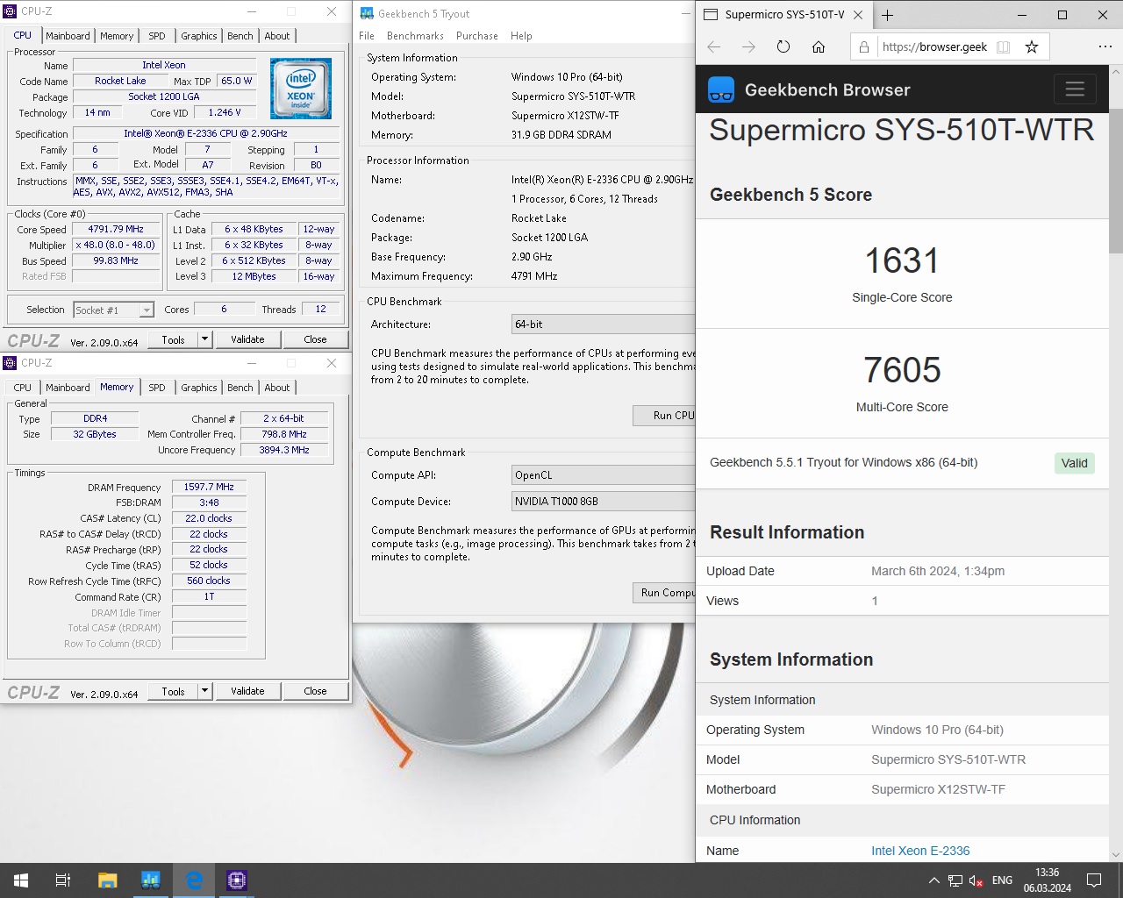The width and height of the screenshot is (1123, 898).
Task: Open the CPU-Z taskbar icon
Action: click(x=237, y=880)
